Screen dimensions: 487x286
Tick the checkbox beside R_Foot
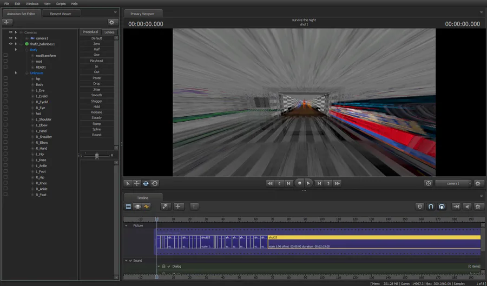click(x=5, y=195)
